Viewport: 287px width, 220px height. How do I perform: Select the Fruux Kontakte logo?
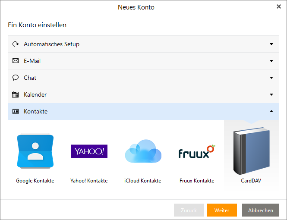pyautogui.click(x=196, y=152)
